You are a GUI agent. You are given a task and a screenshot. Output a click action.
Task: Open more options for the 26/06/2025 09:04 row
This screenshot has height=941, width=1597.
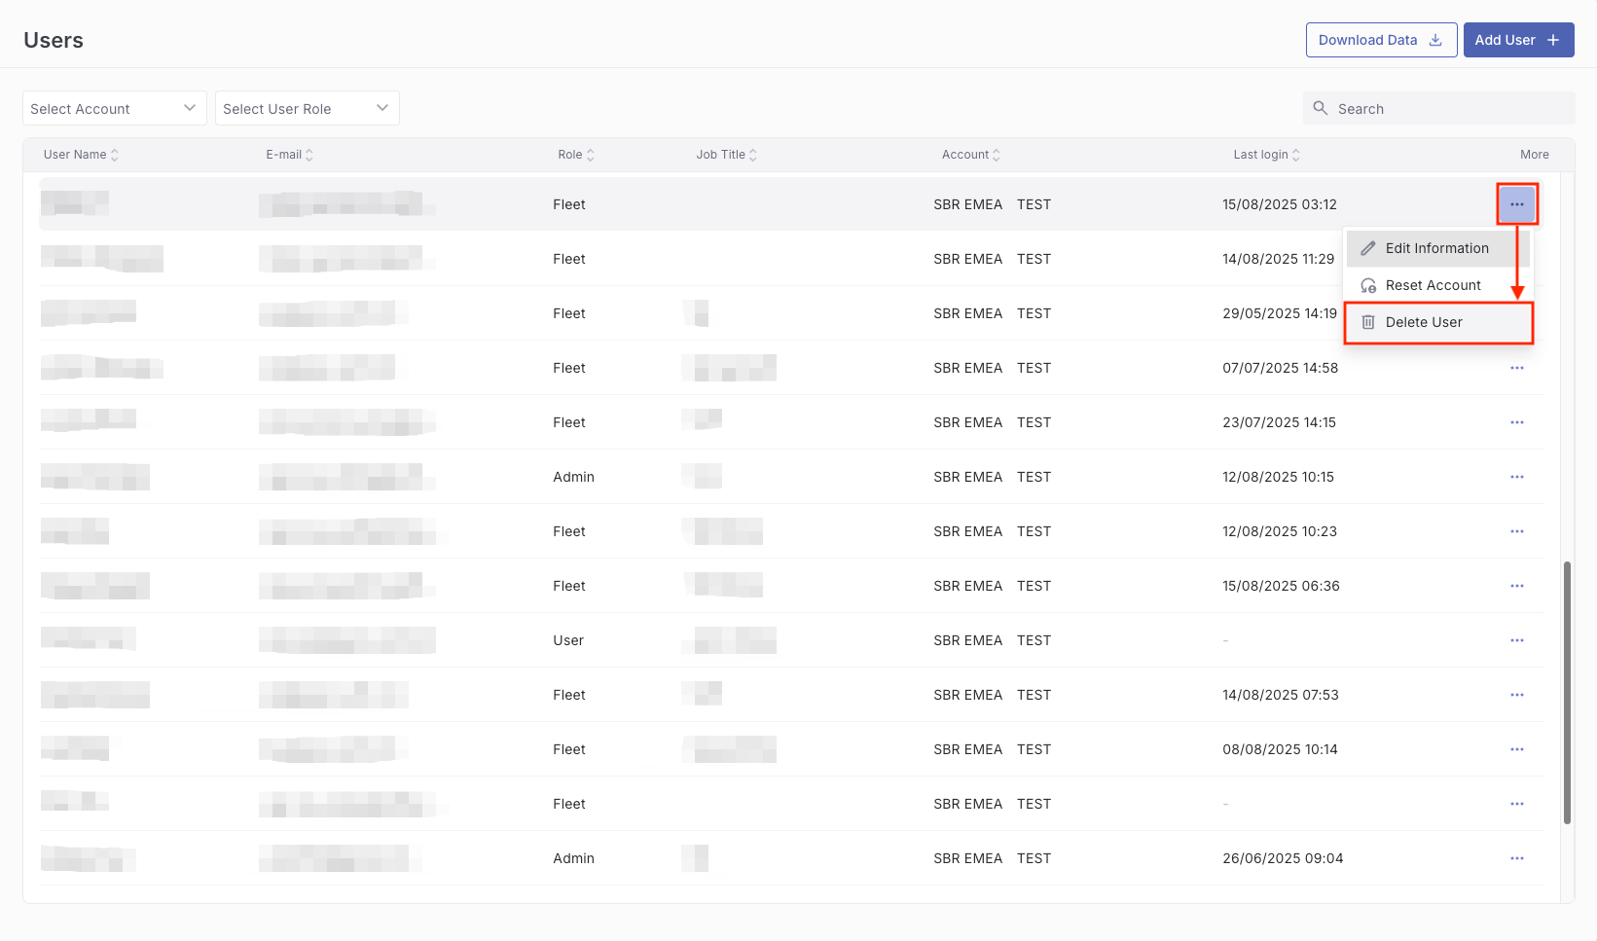pyautogui.click(x=1517, y=858)
